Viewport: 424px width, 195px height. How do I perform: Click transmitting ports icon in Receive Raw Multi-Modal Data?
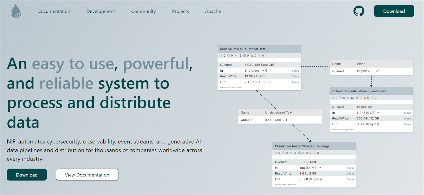pos(221,55)
